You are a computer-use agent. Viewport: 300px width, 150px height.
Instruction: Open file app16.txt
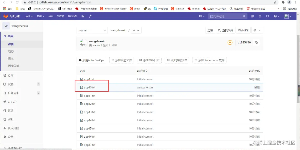(90, 137)
